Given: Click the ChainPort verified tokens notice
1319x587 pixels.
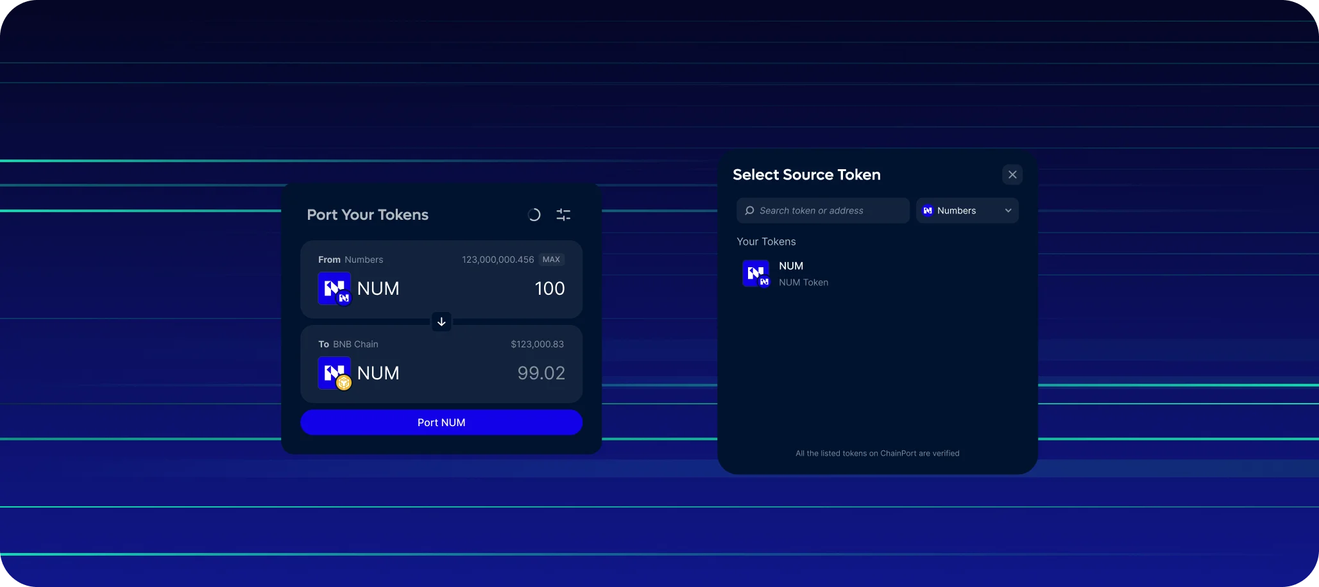Looking at the screenshot, I should (x=878, y=453).
